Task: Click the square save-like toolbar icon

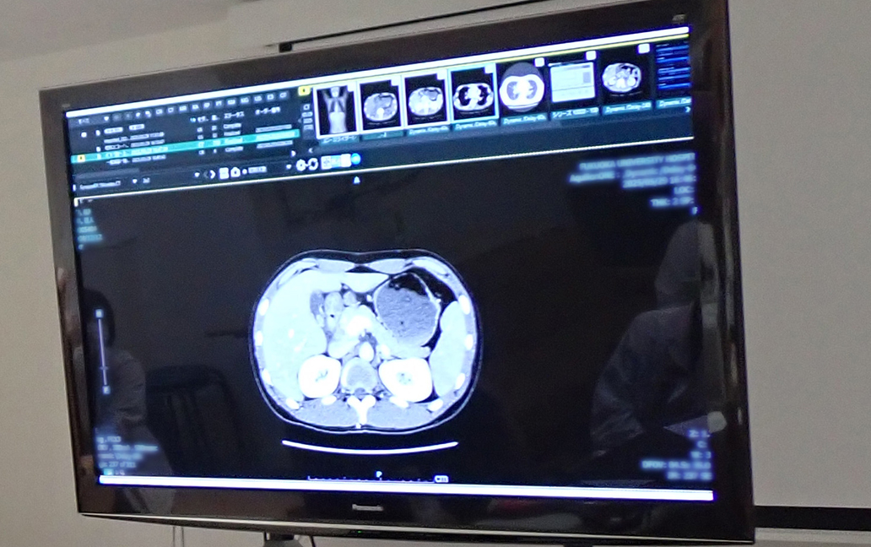Action: point(224,173)
